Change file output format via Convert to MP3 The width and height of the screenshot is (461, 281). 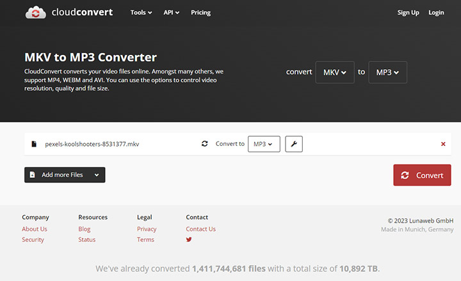coord(263,144)
